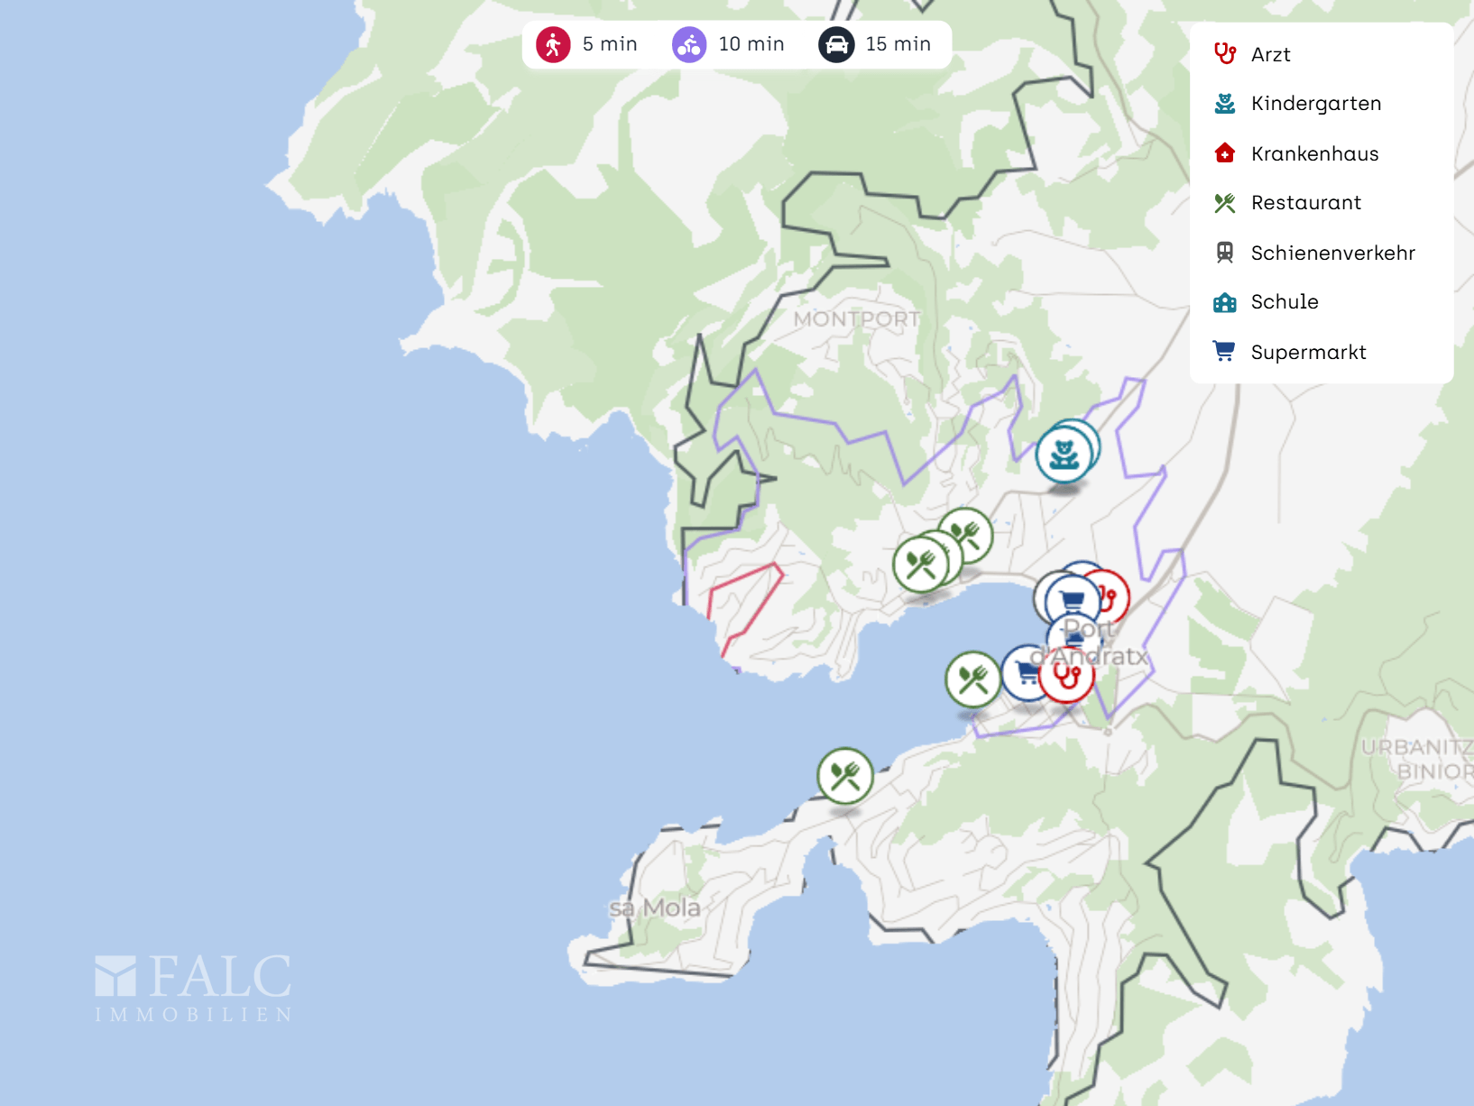Click the kindergarten teddy bear map marker
Screen dimensions: 1474x1106
pos(1064,455)
